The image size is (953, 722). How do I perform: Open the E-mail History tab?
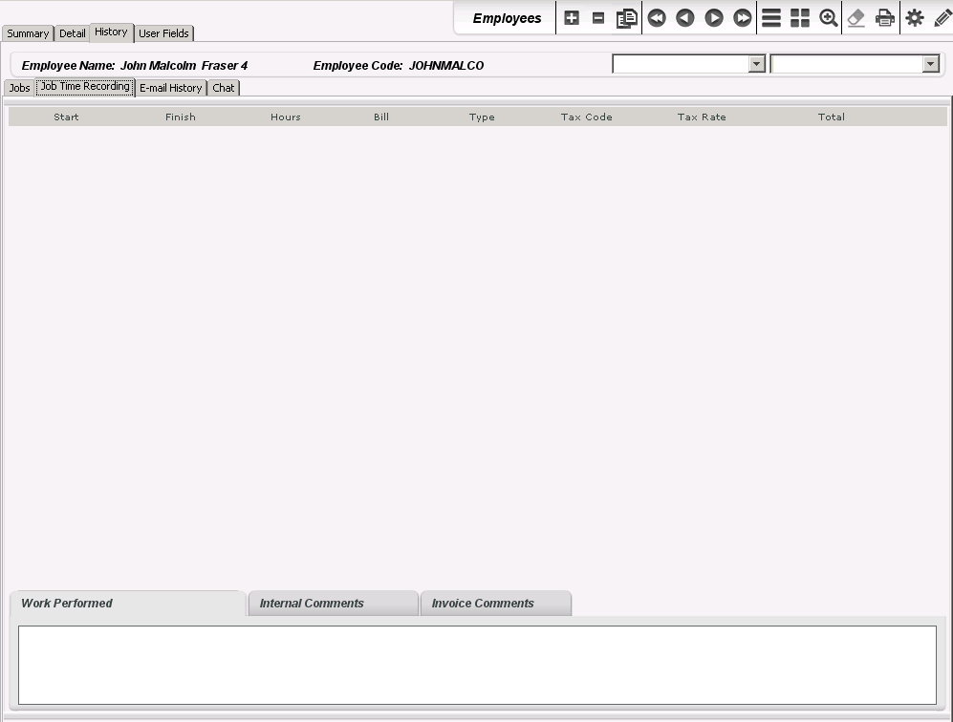point(171,88)
